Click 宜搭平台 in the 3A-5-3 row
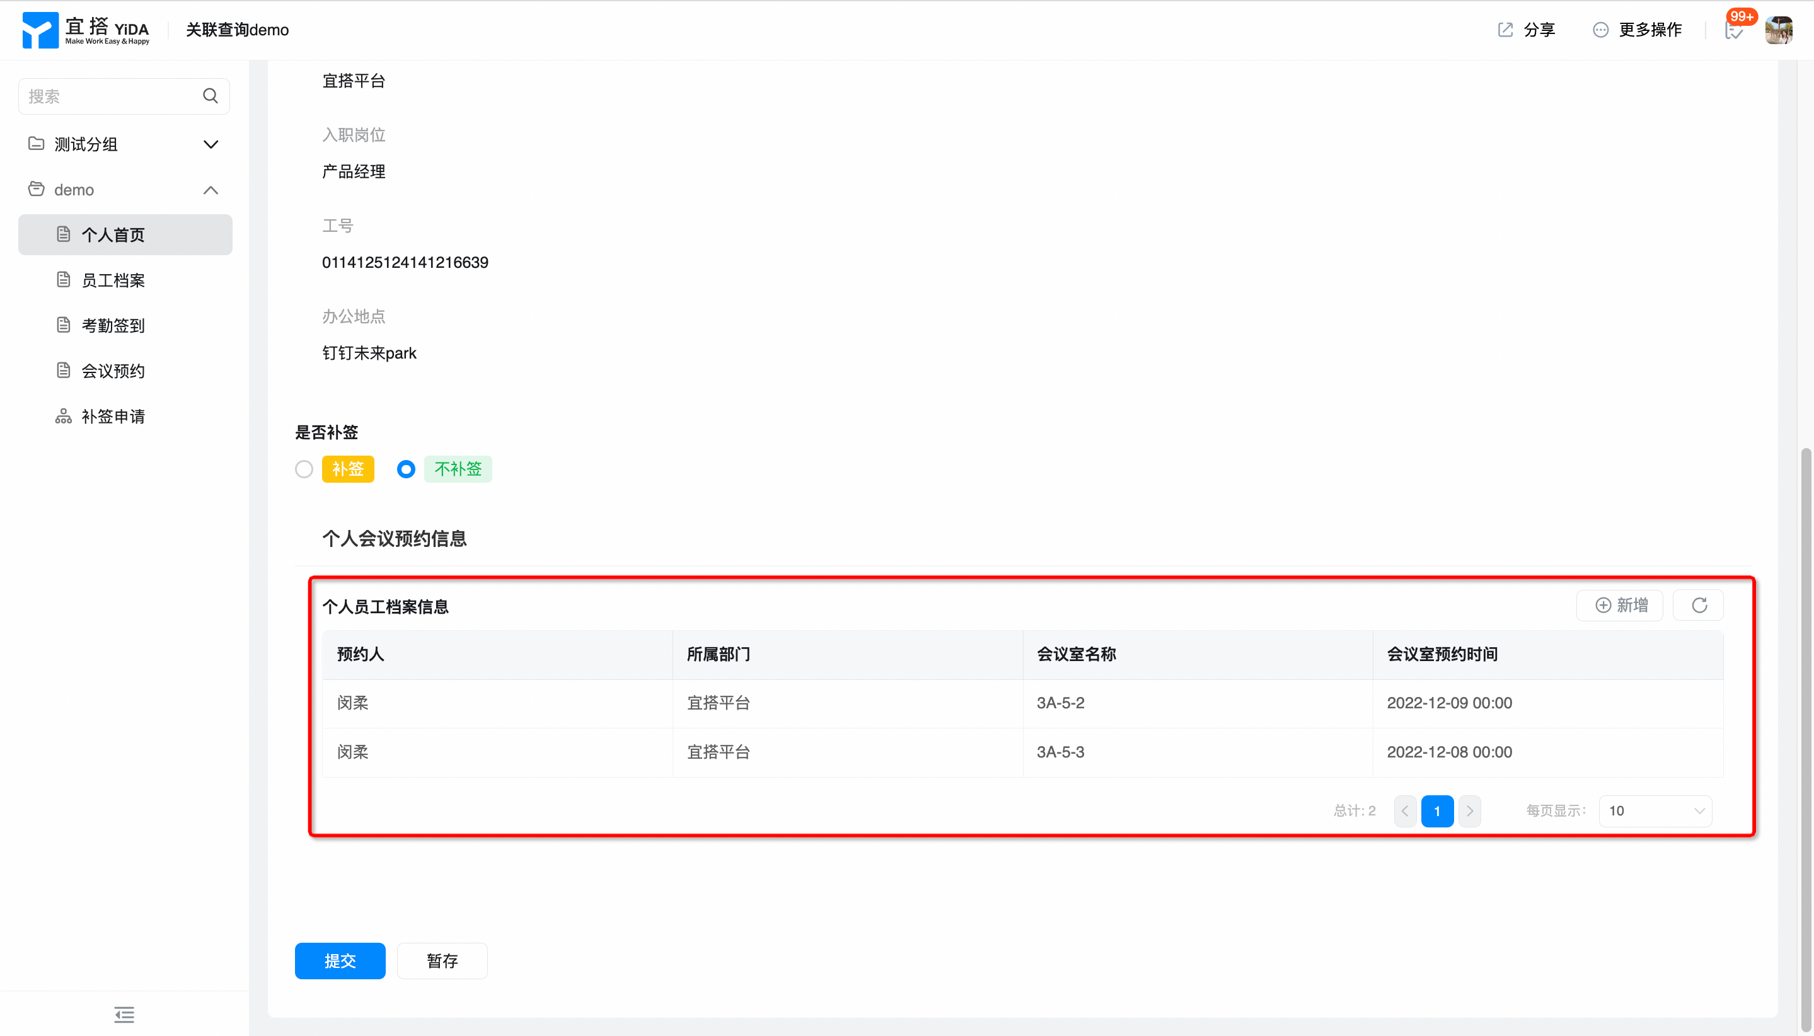The width and height of the screenshot is (1814, 1036). click(718, 752)
